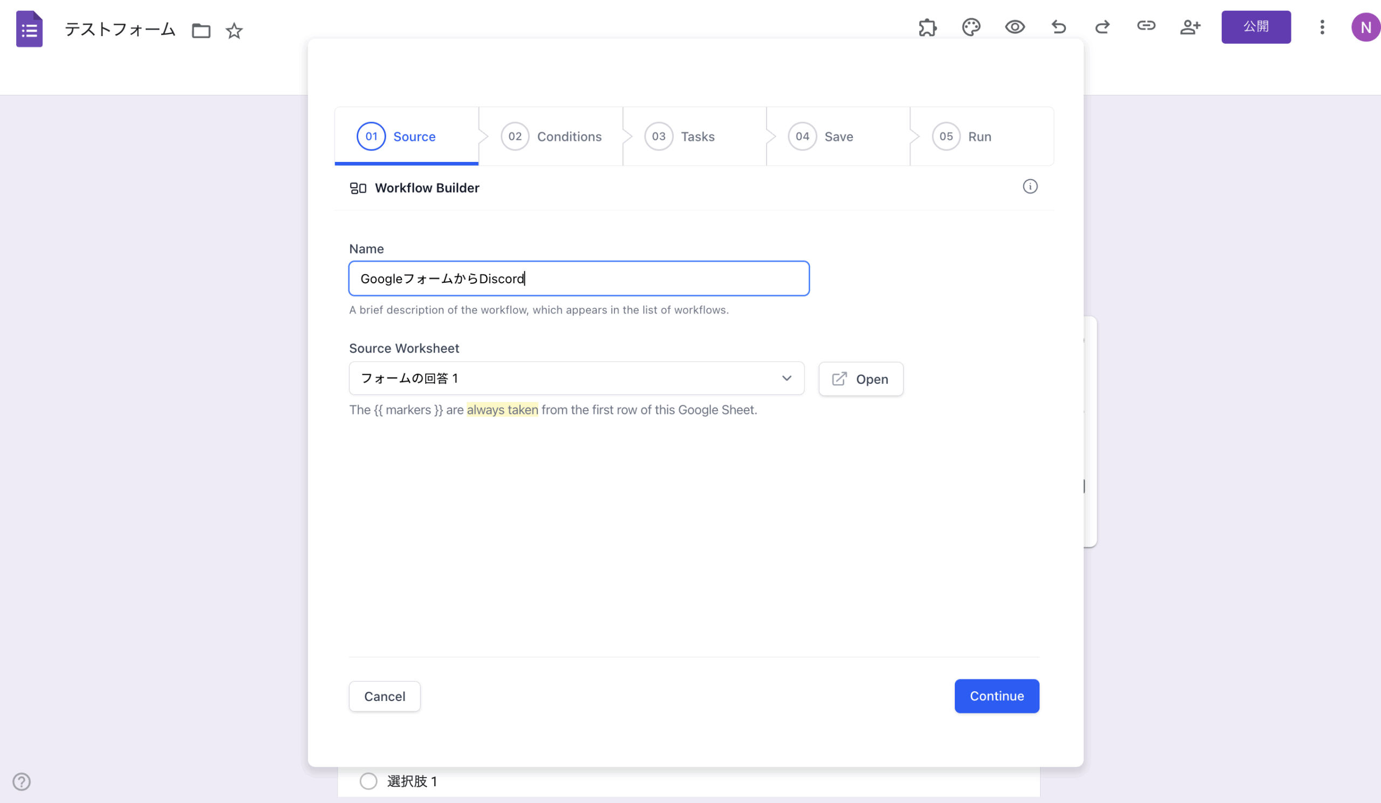Move form to folder icon
The image size is (1381, 803).
coord(201,31)
